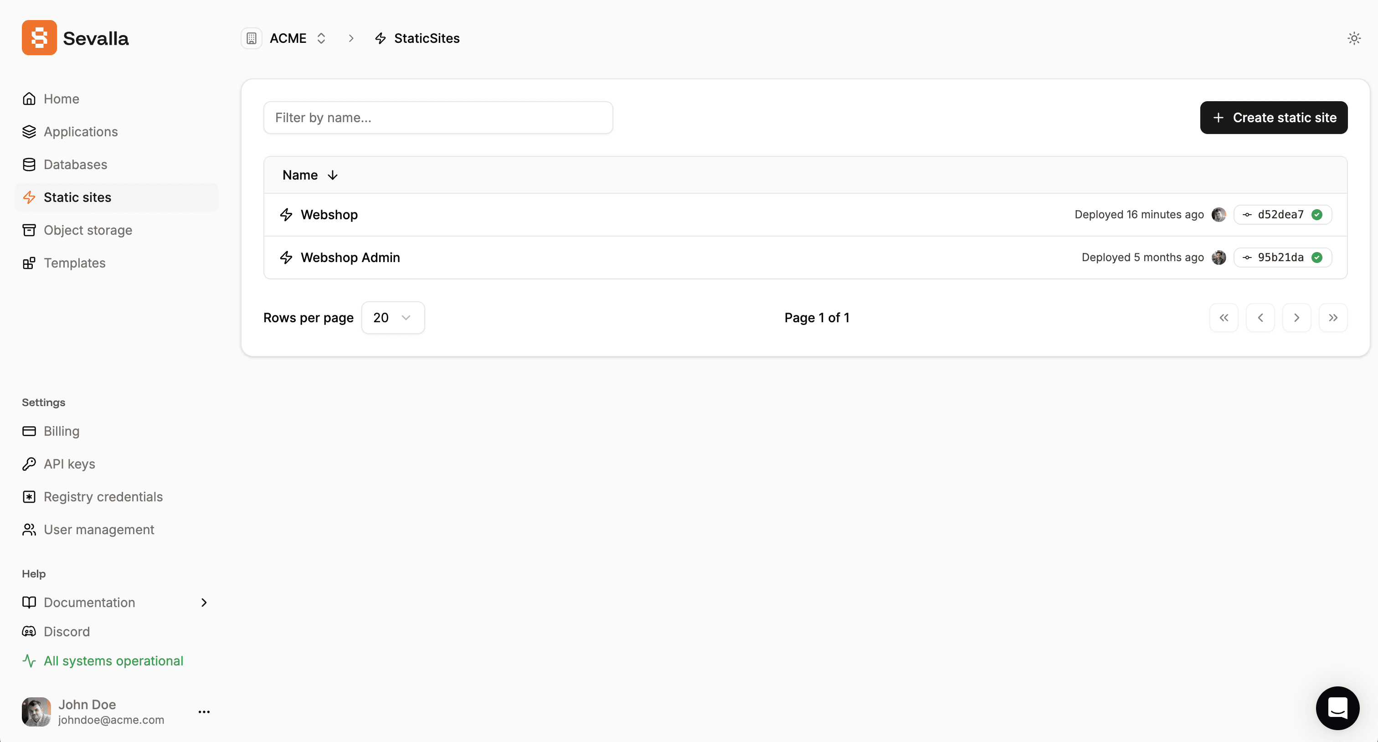Open Object storage from the sidebar
Screen dimensions: 1378x742
coord(88,230)
